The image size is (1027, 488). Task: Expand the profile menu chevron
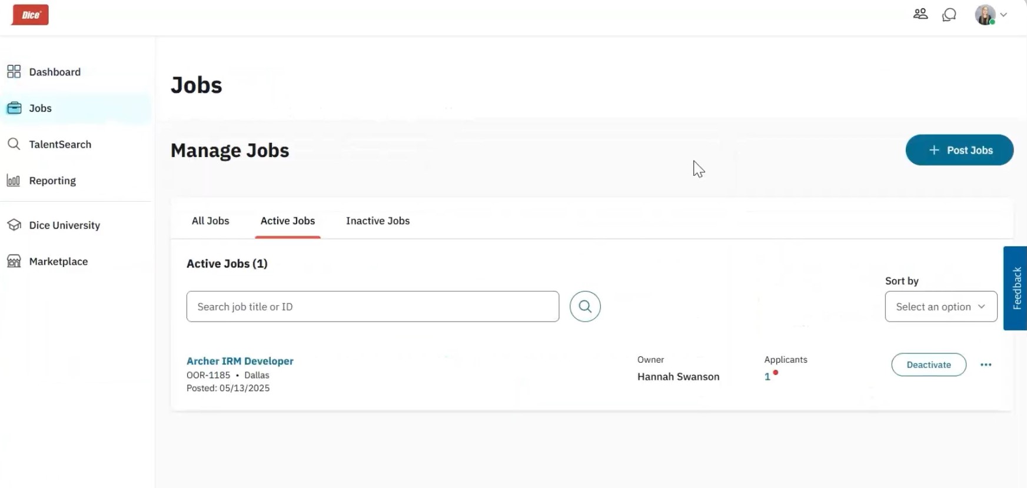point(1004,15)
